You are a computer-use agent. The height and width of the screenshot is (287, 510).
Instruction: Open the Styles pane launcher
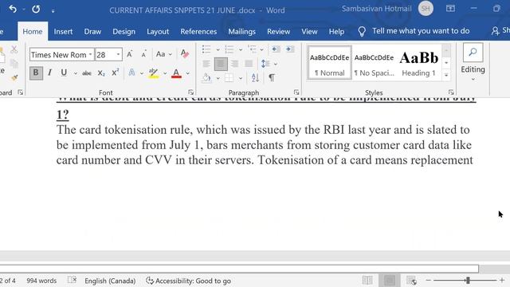pyautogui.click(x=451, y=92)
